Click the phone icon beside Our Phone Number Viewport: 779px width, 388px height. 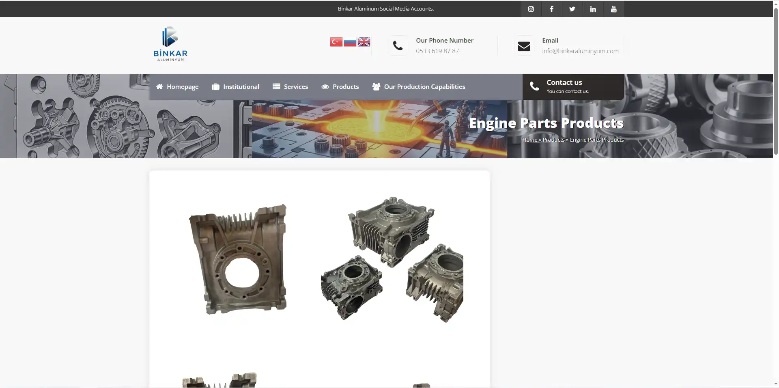pyautogui.click(x=398, y=46)
